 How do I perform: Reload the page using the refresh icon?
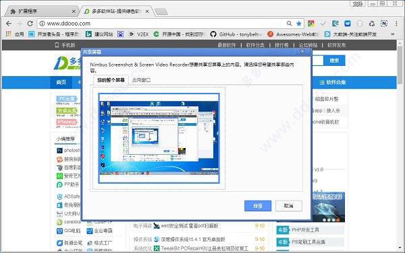coord(30,24)
